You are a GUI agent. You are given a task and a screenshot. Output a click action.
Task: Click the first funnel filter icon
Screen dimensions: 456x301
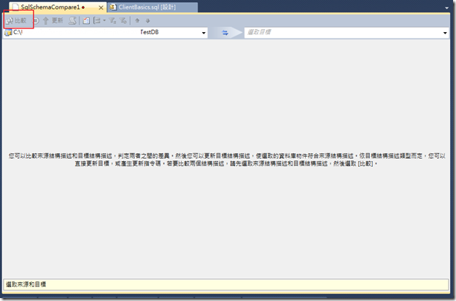point(112,20)
